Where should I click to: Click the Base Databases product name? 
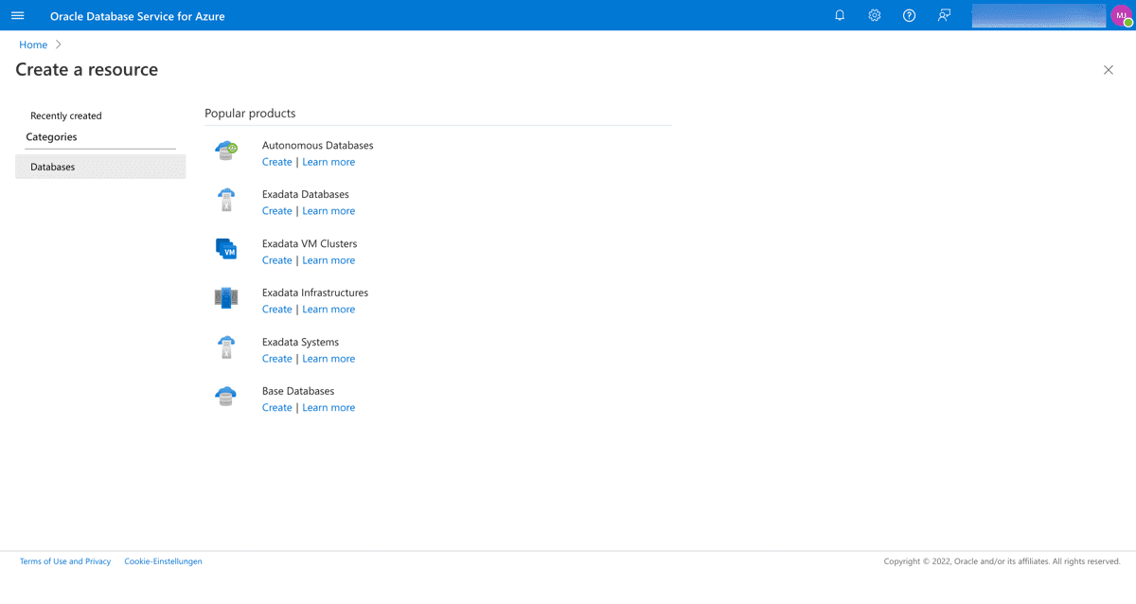[x=298, y=392]
